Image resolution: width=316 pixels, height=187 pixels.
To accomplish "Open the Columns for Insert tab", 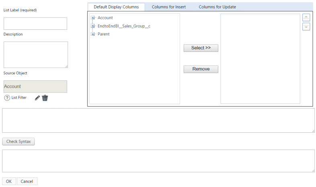I will [168, 7].
